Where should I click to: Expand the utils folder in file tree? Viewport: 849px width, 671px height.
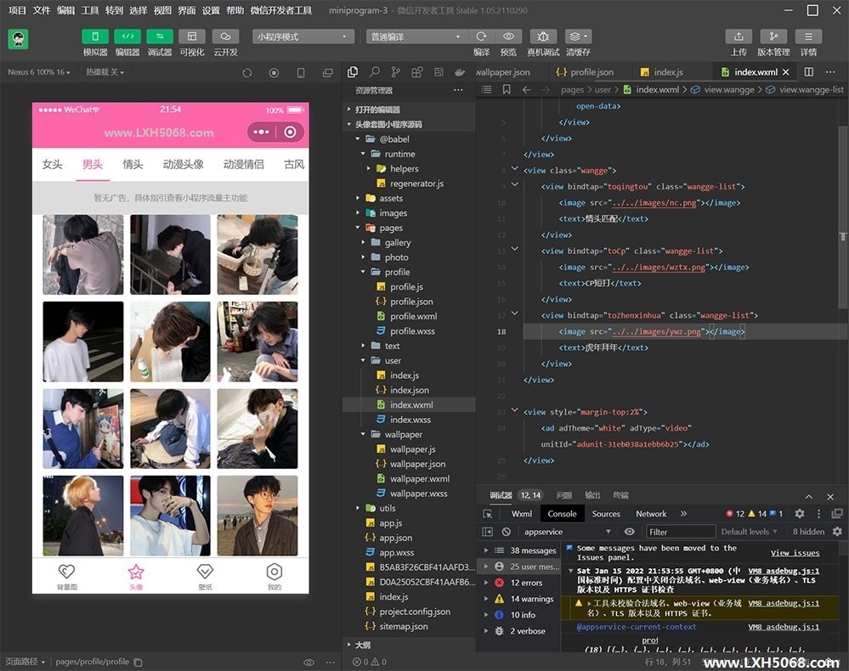point(387,508)
